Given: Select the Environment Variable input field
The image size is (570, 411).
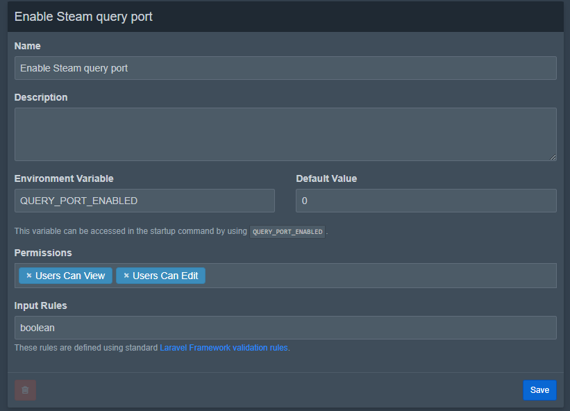Looking at the screenshot, I should (x=144, y=200).
